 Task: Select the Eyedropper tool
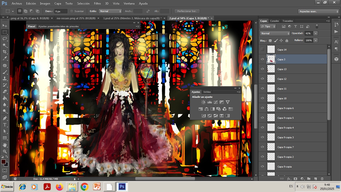tap(5, 58)
